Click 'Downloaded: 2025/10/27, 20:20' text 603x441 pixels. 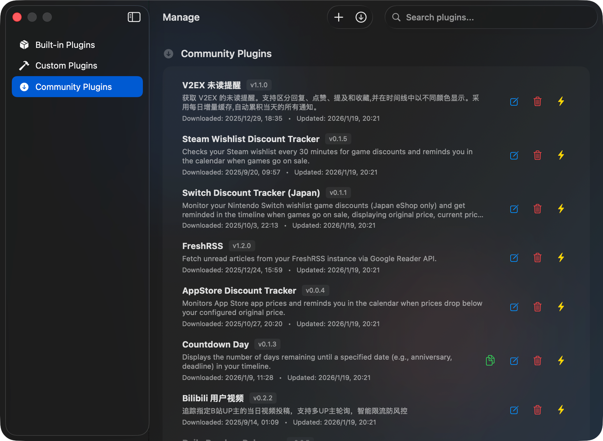point(232,324)
